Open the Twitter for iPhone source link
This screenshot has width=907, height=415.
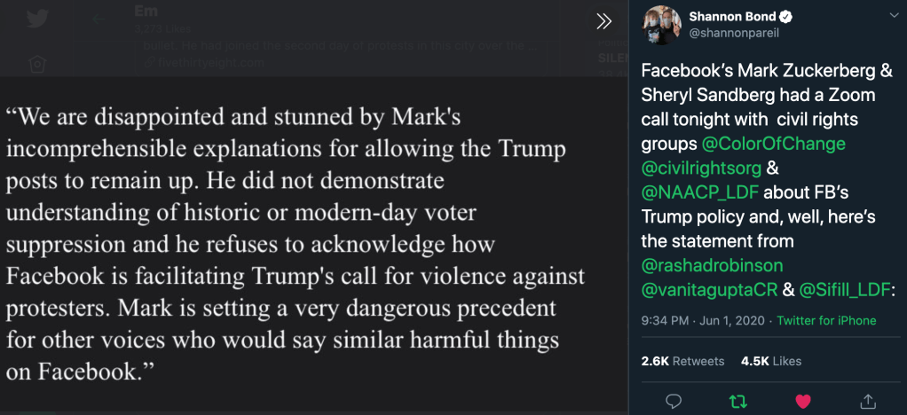tap(826, 321)
